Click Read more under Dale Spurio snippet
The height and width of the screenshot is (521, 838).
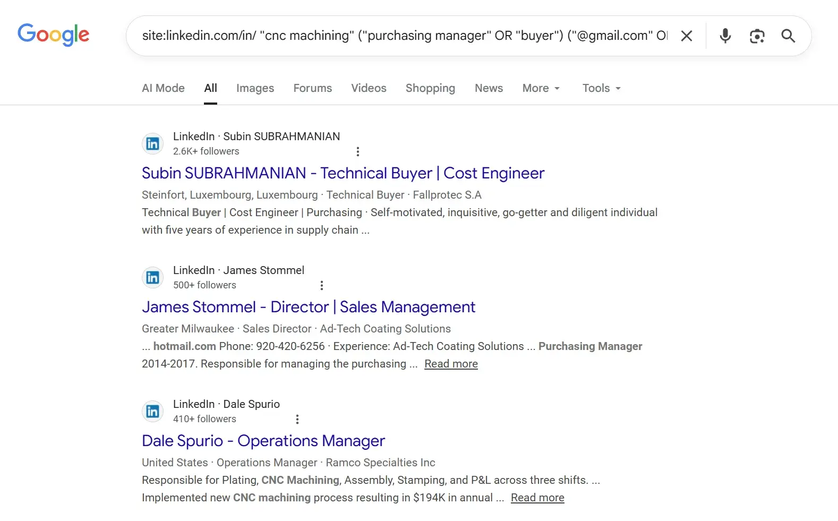(x=537, y=498)
